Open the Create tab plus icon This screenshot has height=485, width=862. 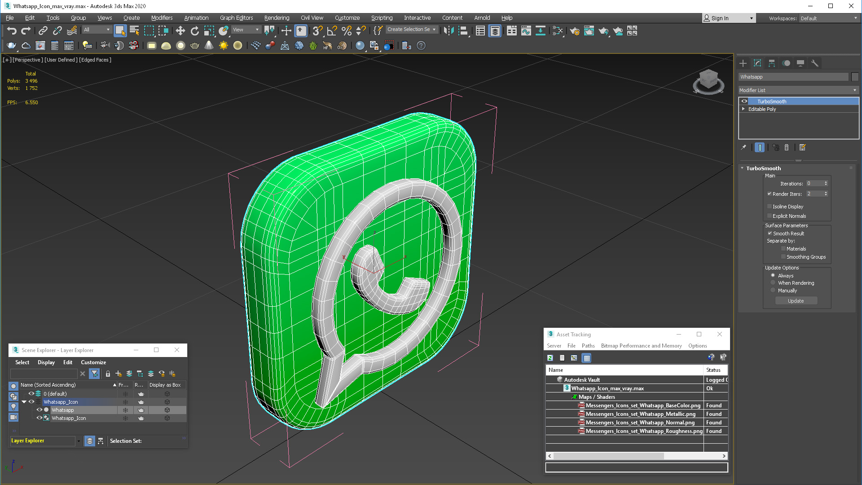tap(743, 63)
